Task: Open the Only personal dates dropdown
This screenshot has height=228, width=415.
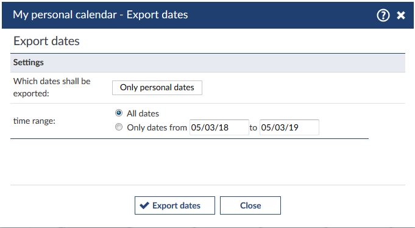Action: (x=157, y=88)
